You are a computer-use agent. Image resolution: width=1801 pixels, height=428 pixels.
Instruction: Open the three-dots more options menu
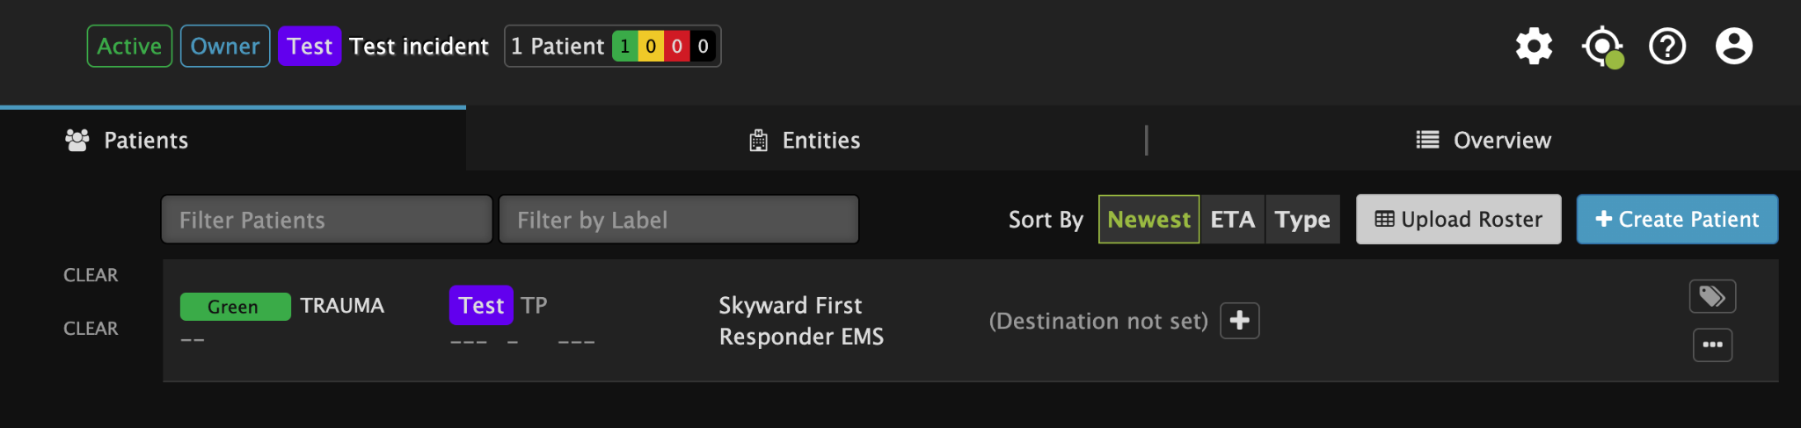click(1712, 345)
